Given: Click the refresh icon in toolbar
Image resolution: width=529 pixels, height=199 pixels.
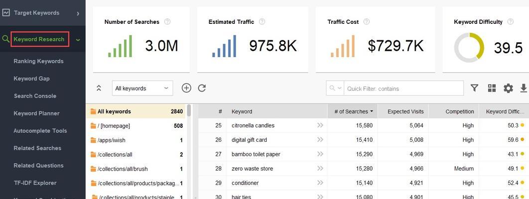Looking at the screenshot, I should pos(202,88).
